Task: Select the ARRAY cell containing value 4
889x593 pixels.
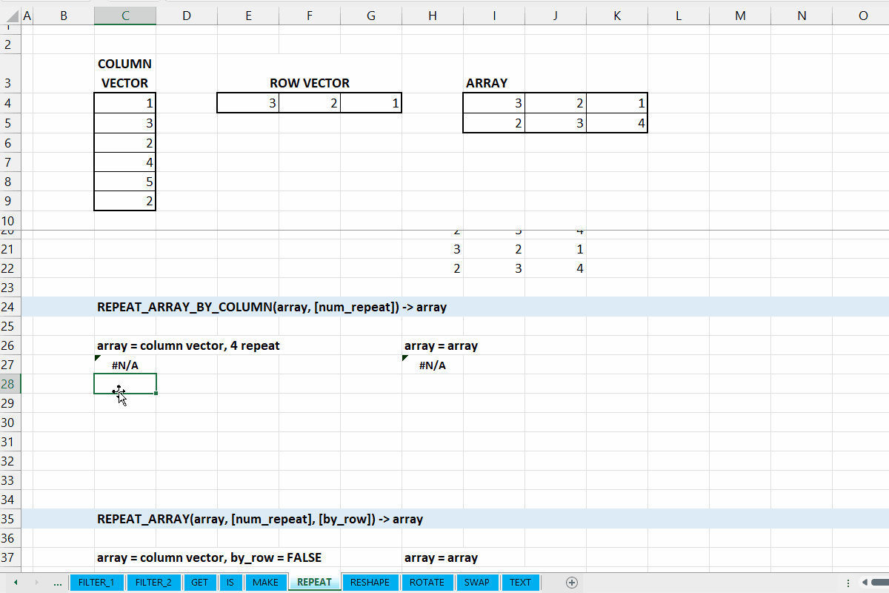Action: coord(616,123)
